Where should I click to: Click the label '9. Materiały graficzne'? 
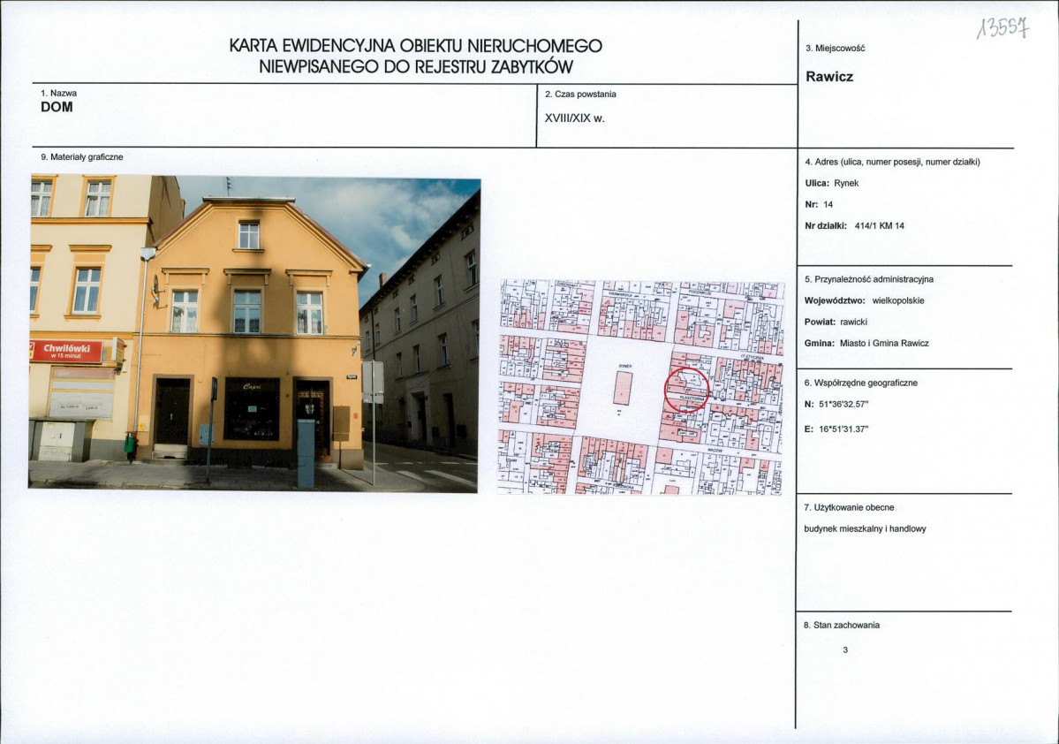[82, 156]
